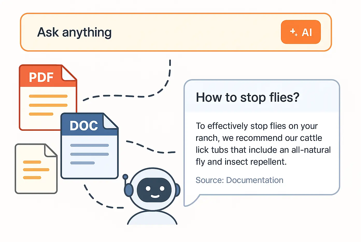361x242 pixels.
Task: Click the speech bubble's tail pointer
Action: [x=191, y=201]
